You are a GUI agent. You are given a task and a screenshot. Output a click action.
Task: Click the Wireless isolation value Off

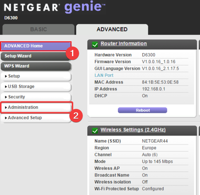[145, 182]
